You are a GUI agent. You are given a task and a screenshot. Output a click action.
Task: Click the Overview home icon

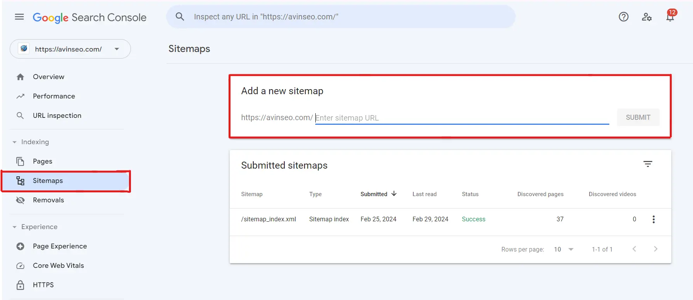point(21,77)
